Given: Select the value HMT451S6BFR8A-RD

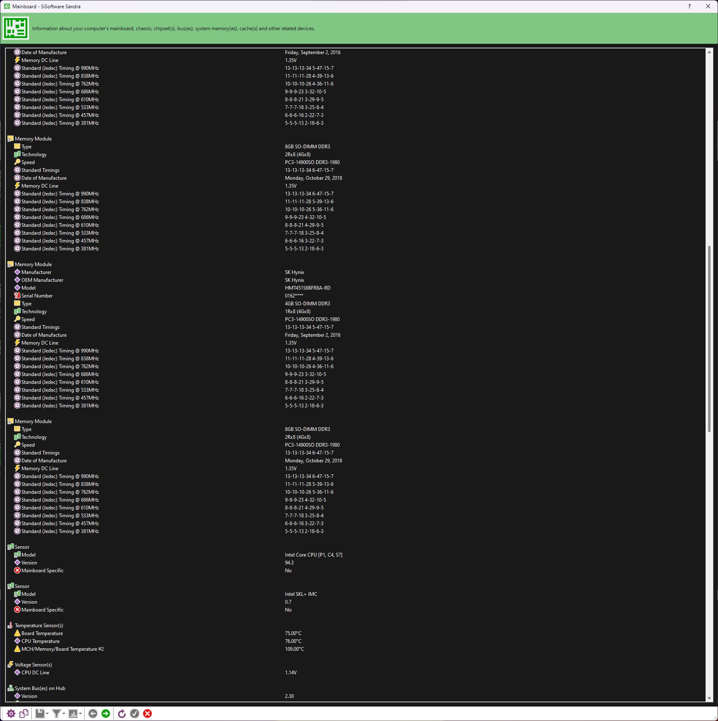Looking at the screenshot, I should [307, 288].
